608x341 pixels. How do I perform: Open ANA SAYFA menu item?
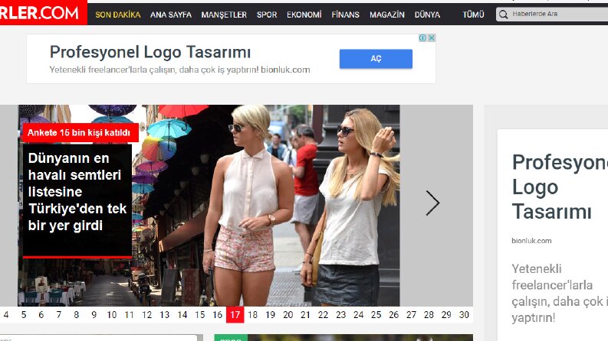tap(171, 15)
